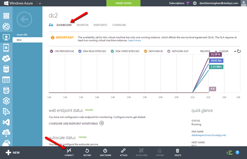
Task: Switch to the Endpoints tab
Action: (100, 25)
